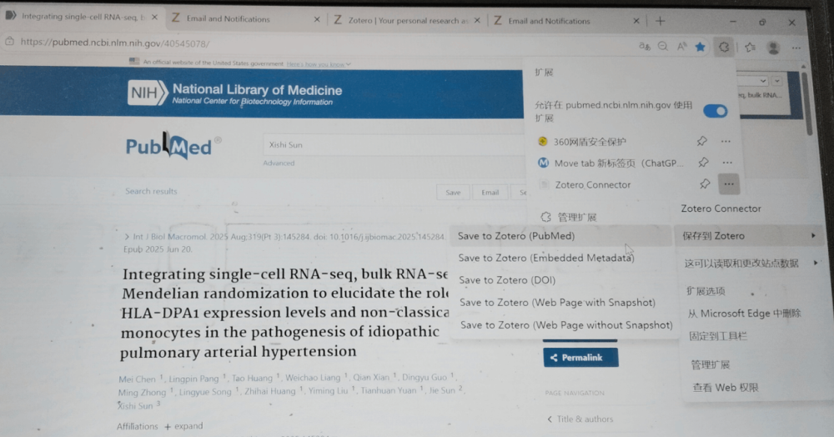The image size is (834, 437).
Task: Open a new browser tab
Action: tap(660, 21)
